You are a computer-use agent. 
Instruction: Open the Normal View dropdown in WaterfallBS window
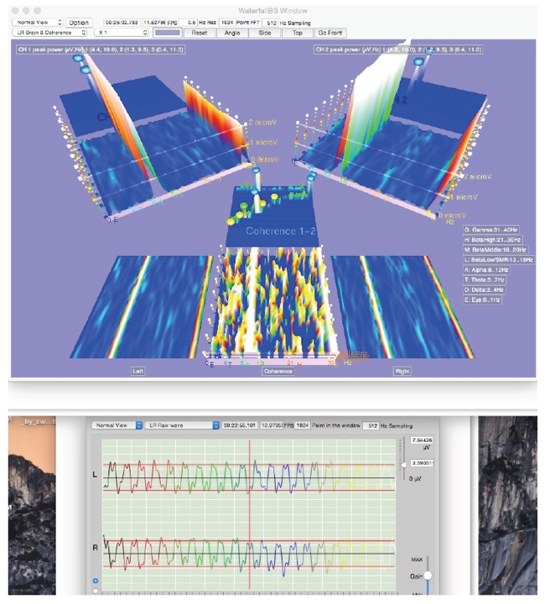[36, 22]
